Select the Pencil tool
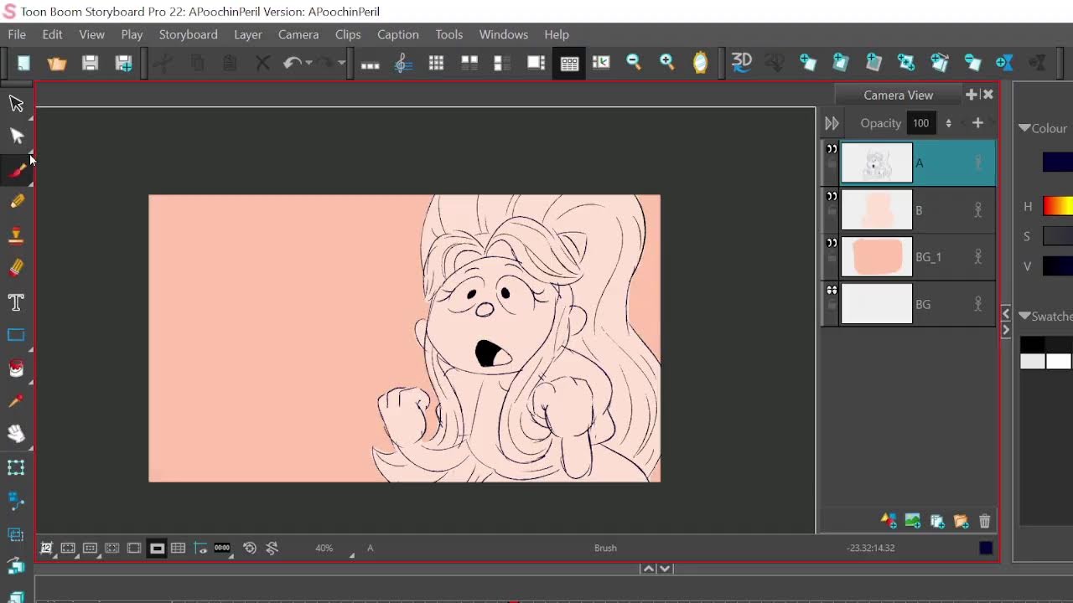Image resolution: width=1073 pixels, height=603 pixels. (17, 202)
